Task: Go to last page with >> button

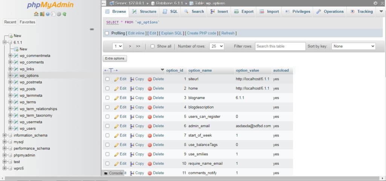Action: (x=138, y=46)
